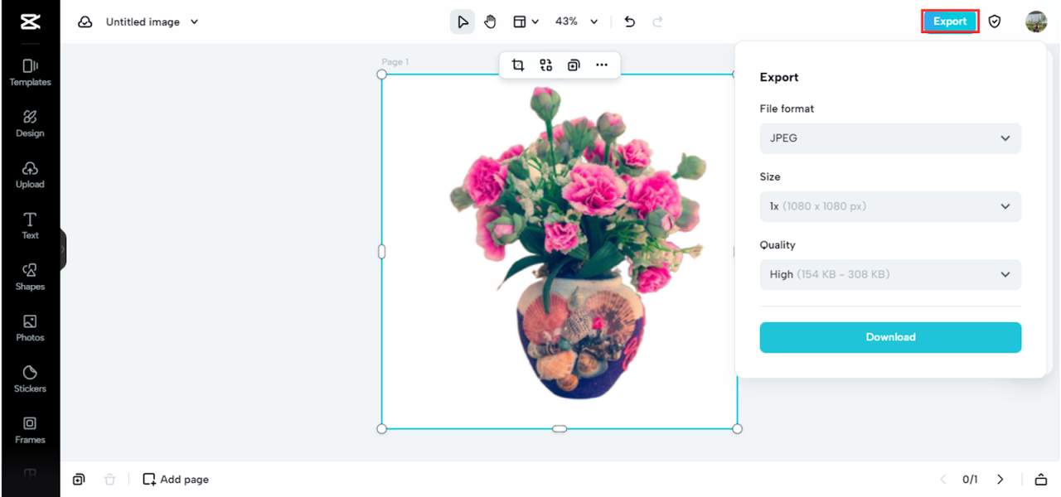Click the duplicate page icon in bottom bar
Image resolution: width=1061 pixels, height=497 pixels.
coord(79,480)
